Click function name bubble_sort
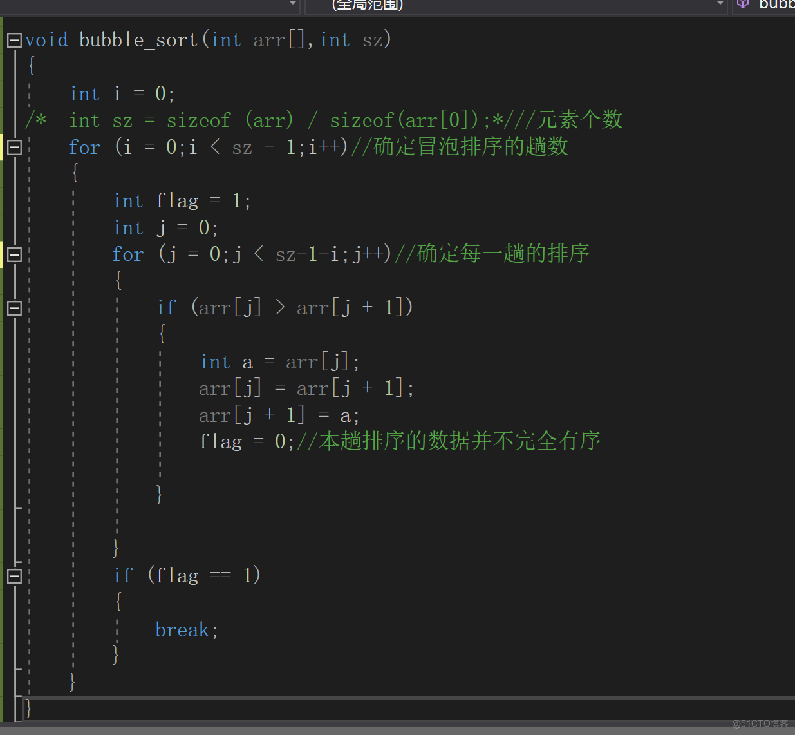The image size is (795, 735). click(138, 40)
